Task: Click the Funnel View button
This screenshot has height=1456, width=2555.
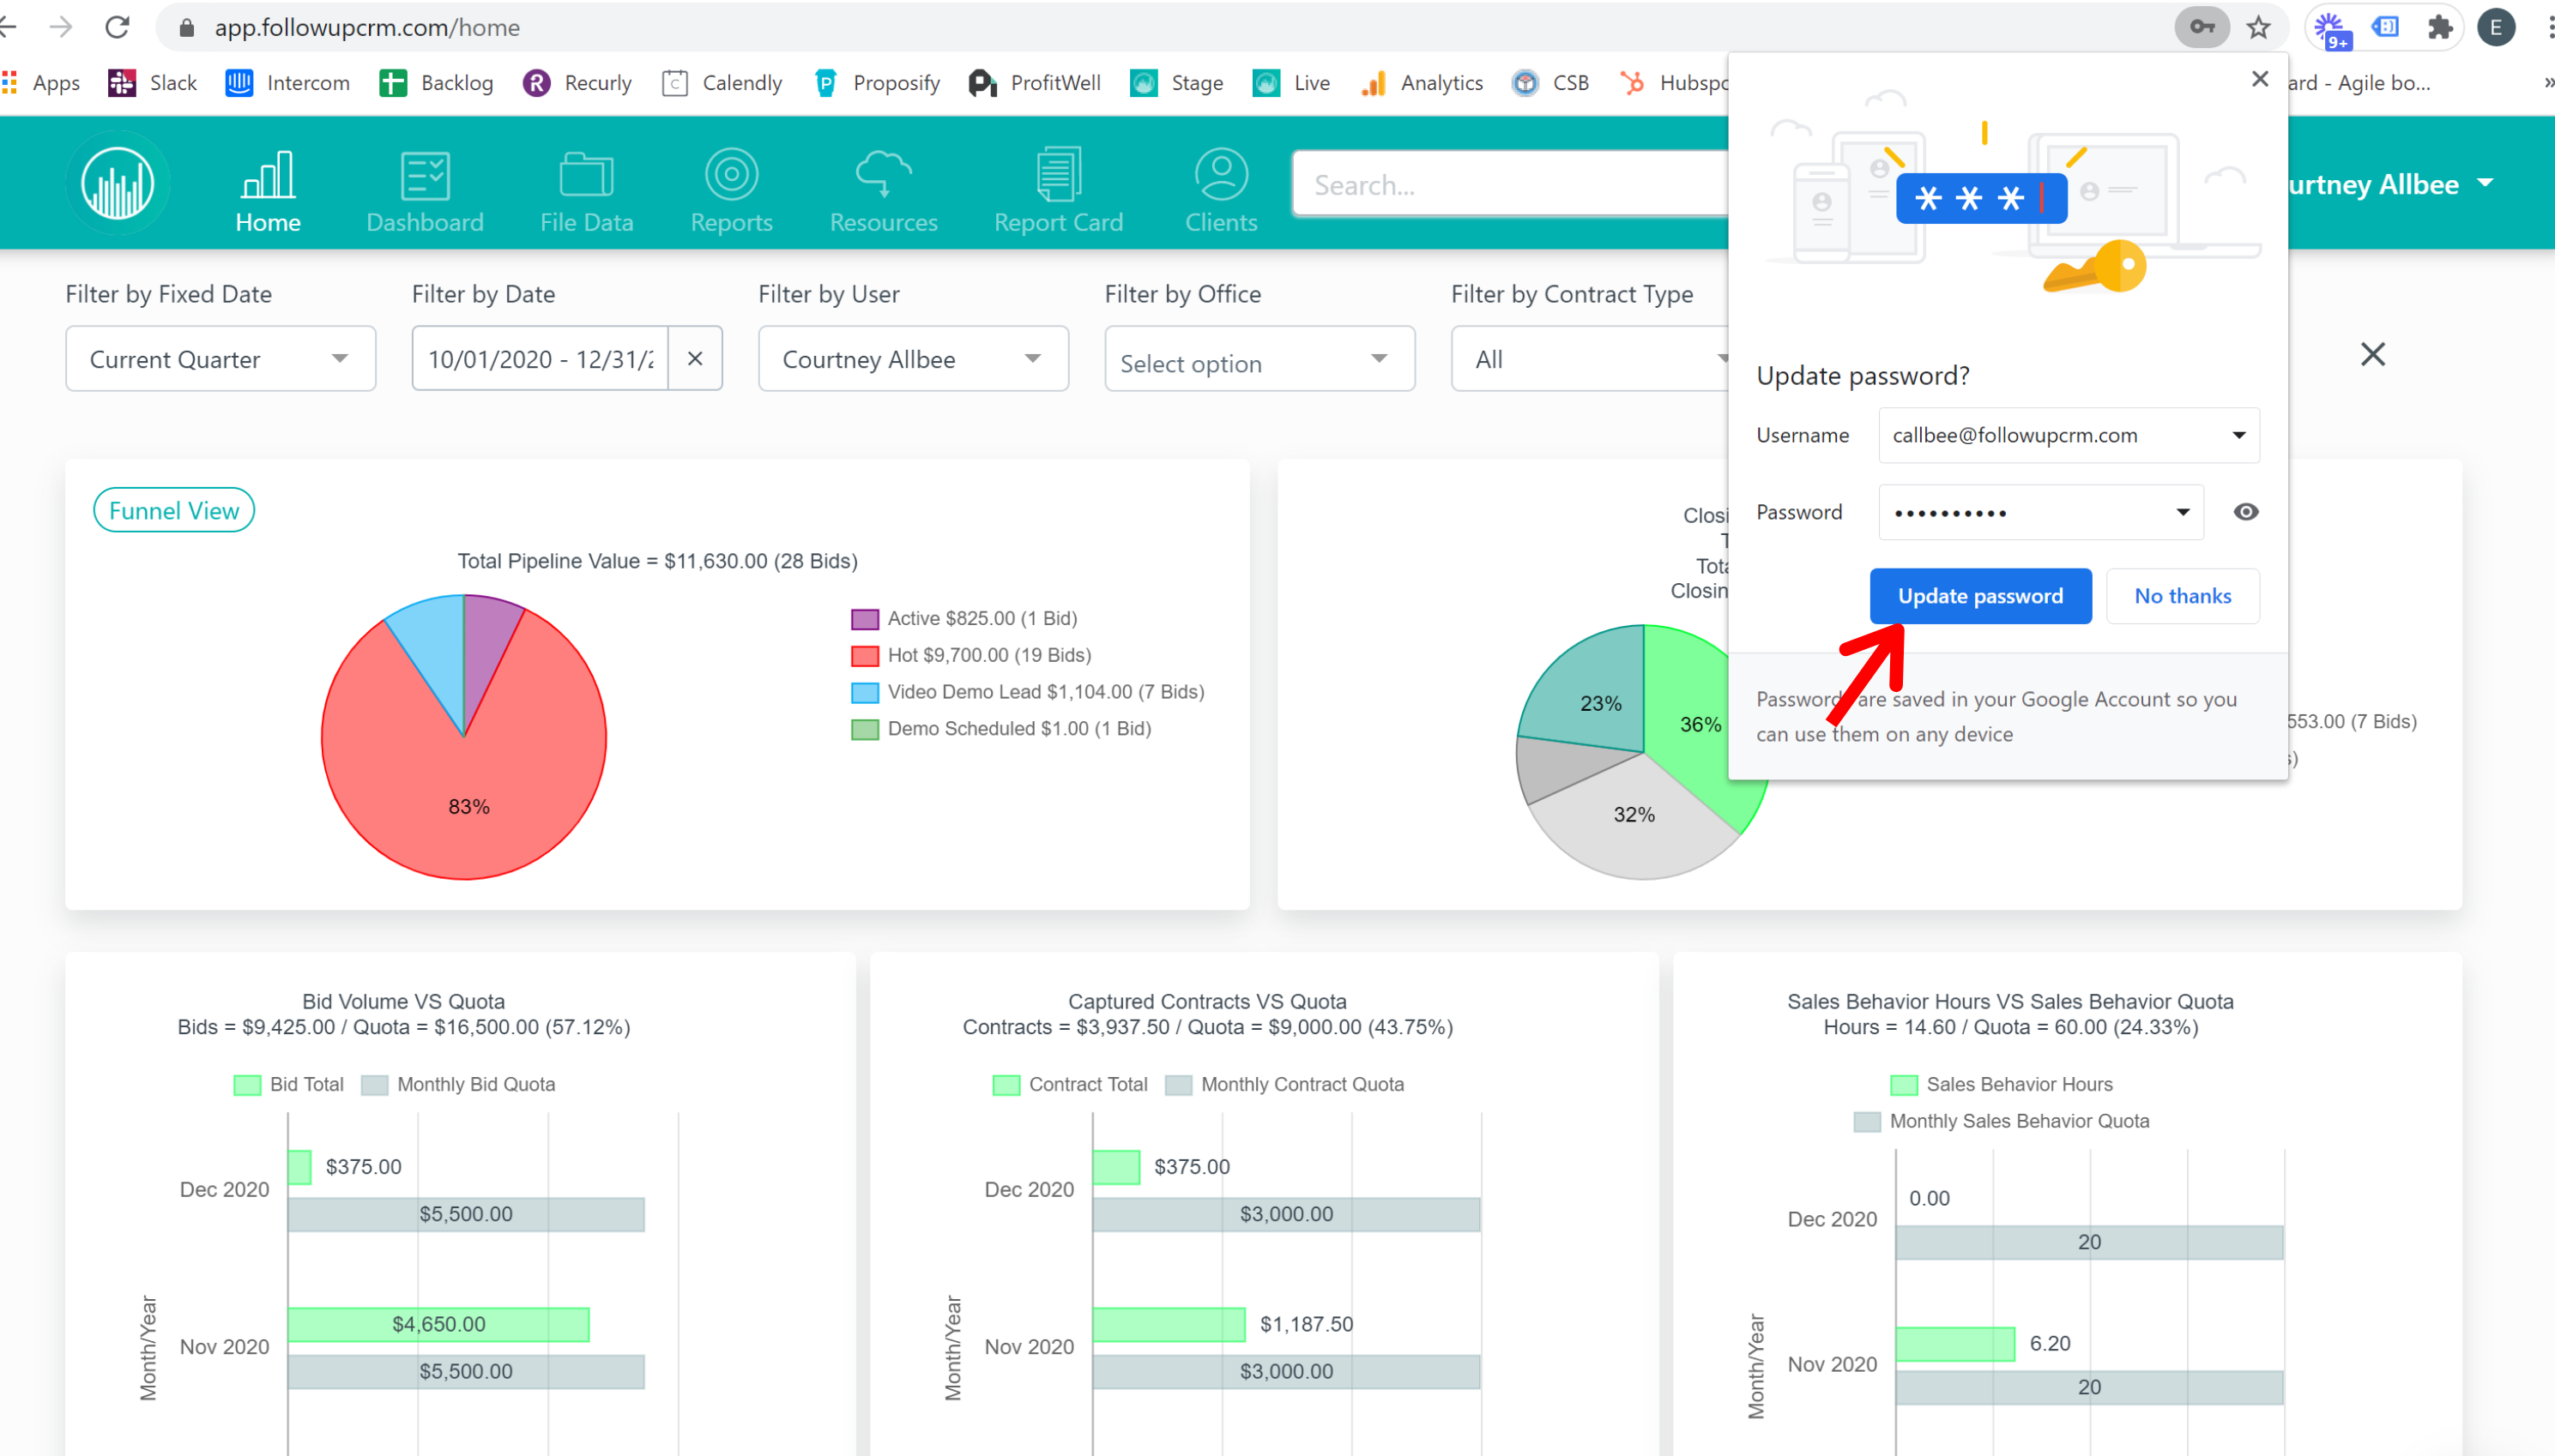Action: pyautogui.click(x=174, y=510)
